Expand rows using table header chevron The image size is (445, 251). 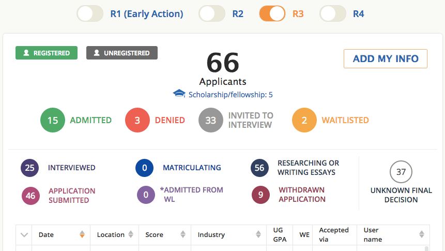tap(24, 235)
